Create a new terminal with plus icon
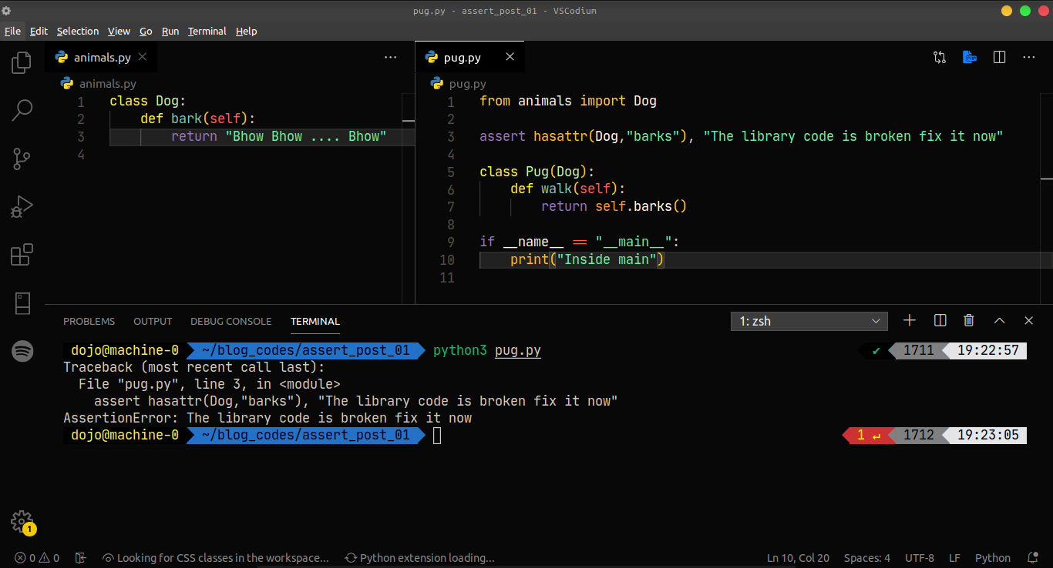This screenshot has width=1053, height=568. pyautogui.click(x=910, y=320)
